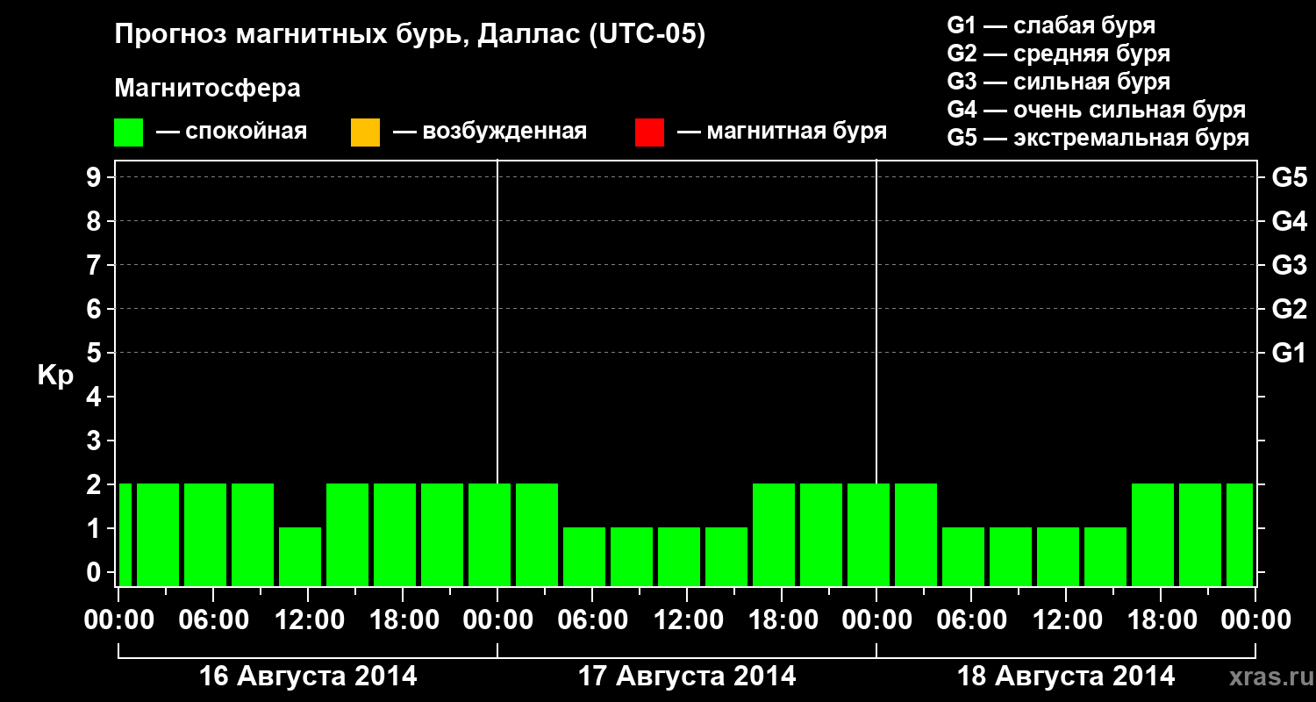Click the first narrow green bar at chart start
The image size is (1316, 702).
click(x=125, y=534)
